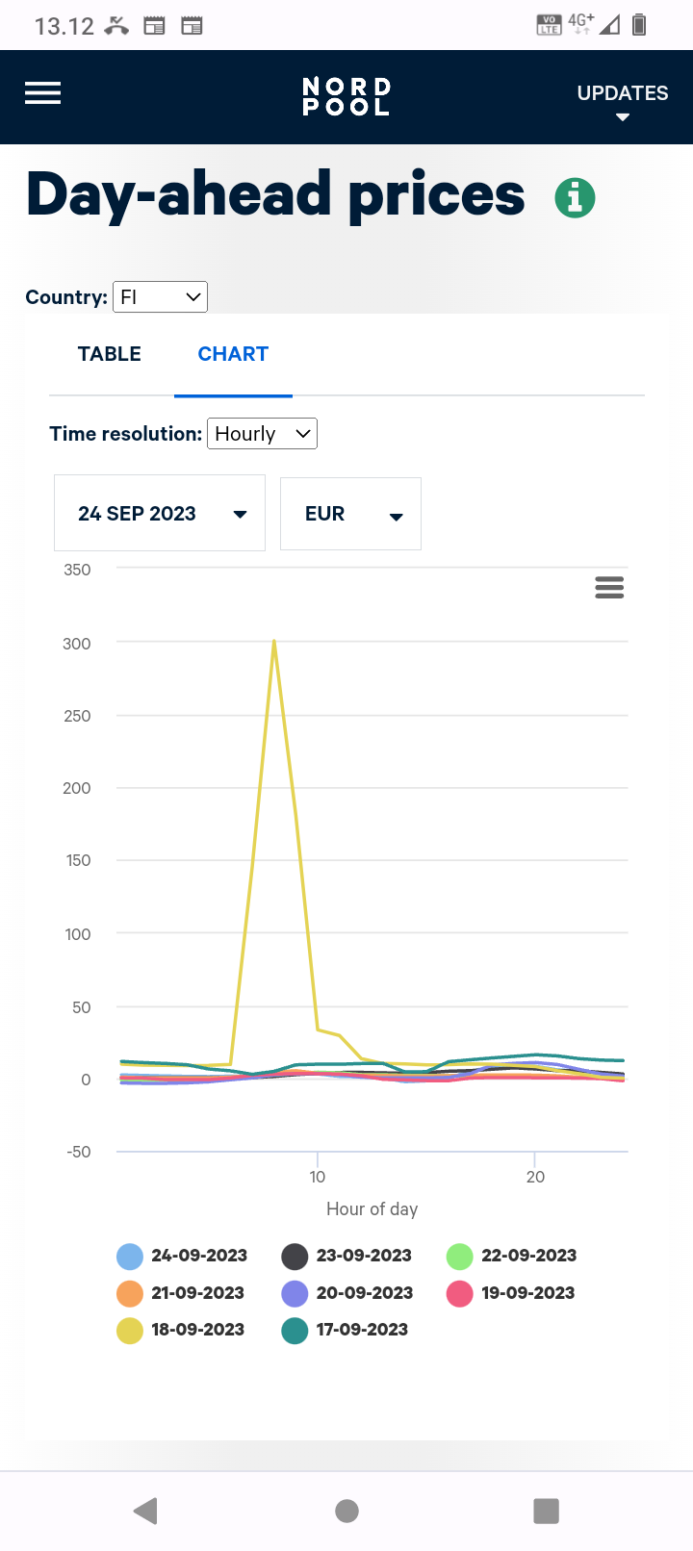
Task: Tap the Nord Pool logo
Action: tap(346, 97)
